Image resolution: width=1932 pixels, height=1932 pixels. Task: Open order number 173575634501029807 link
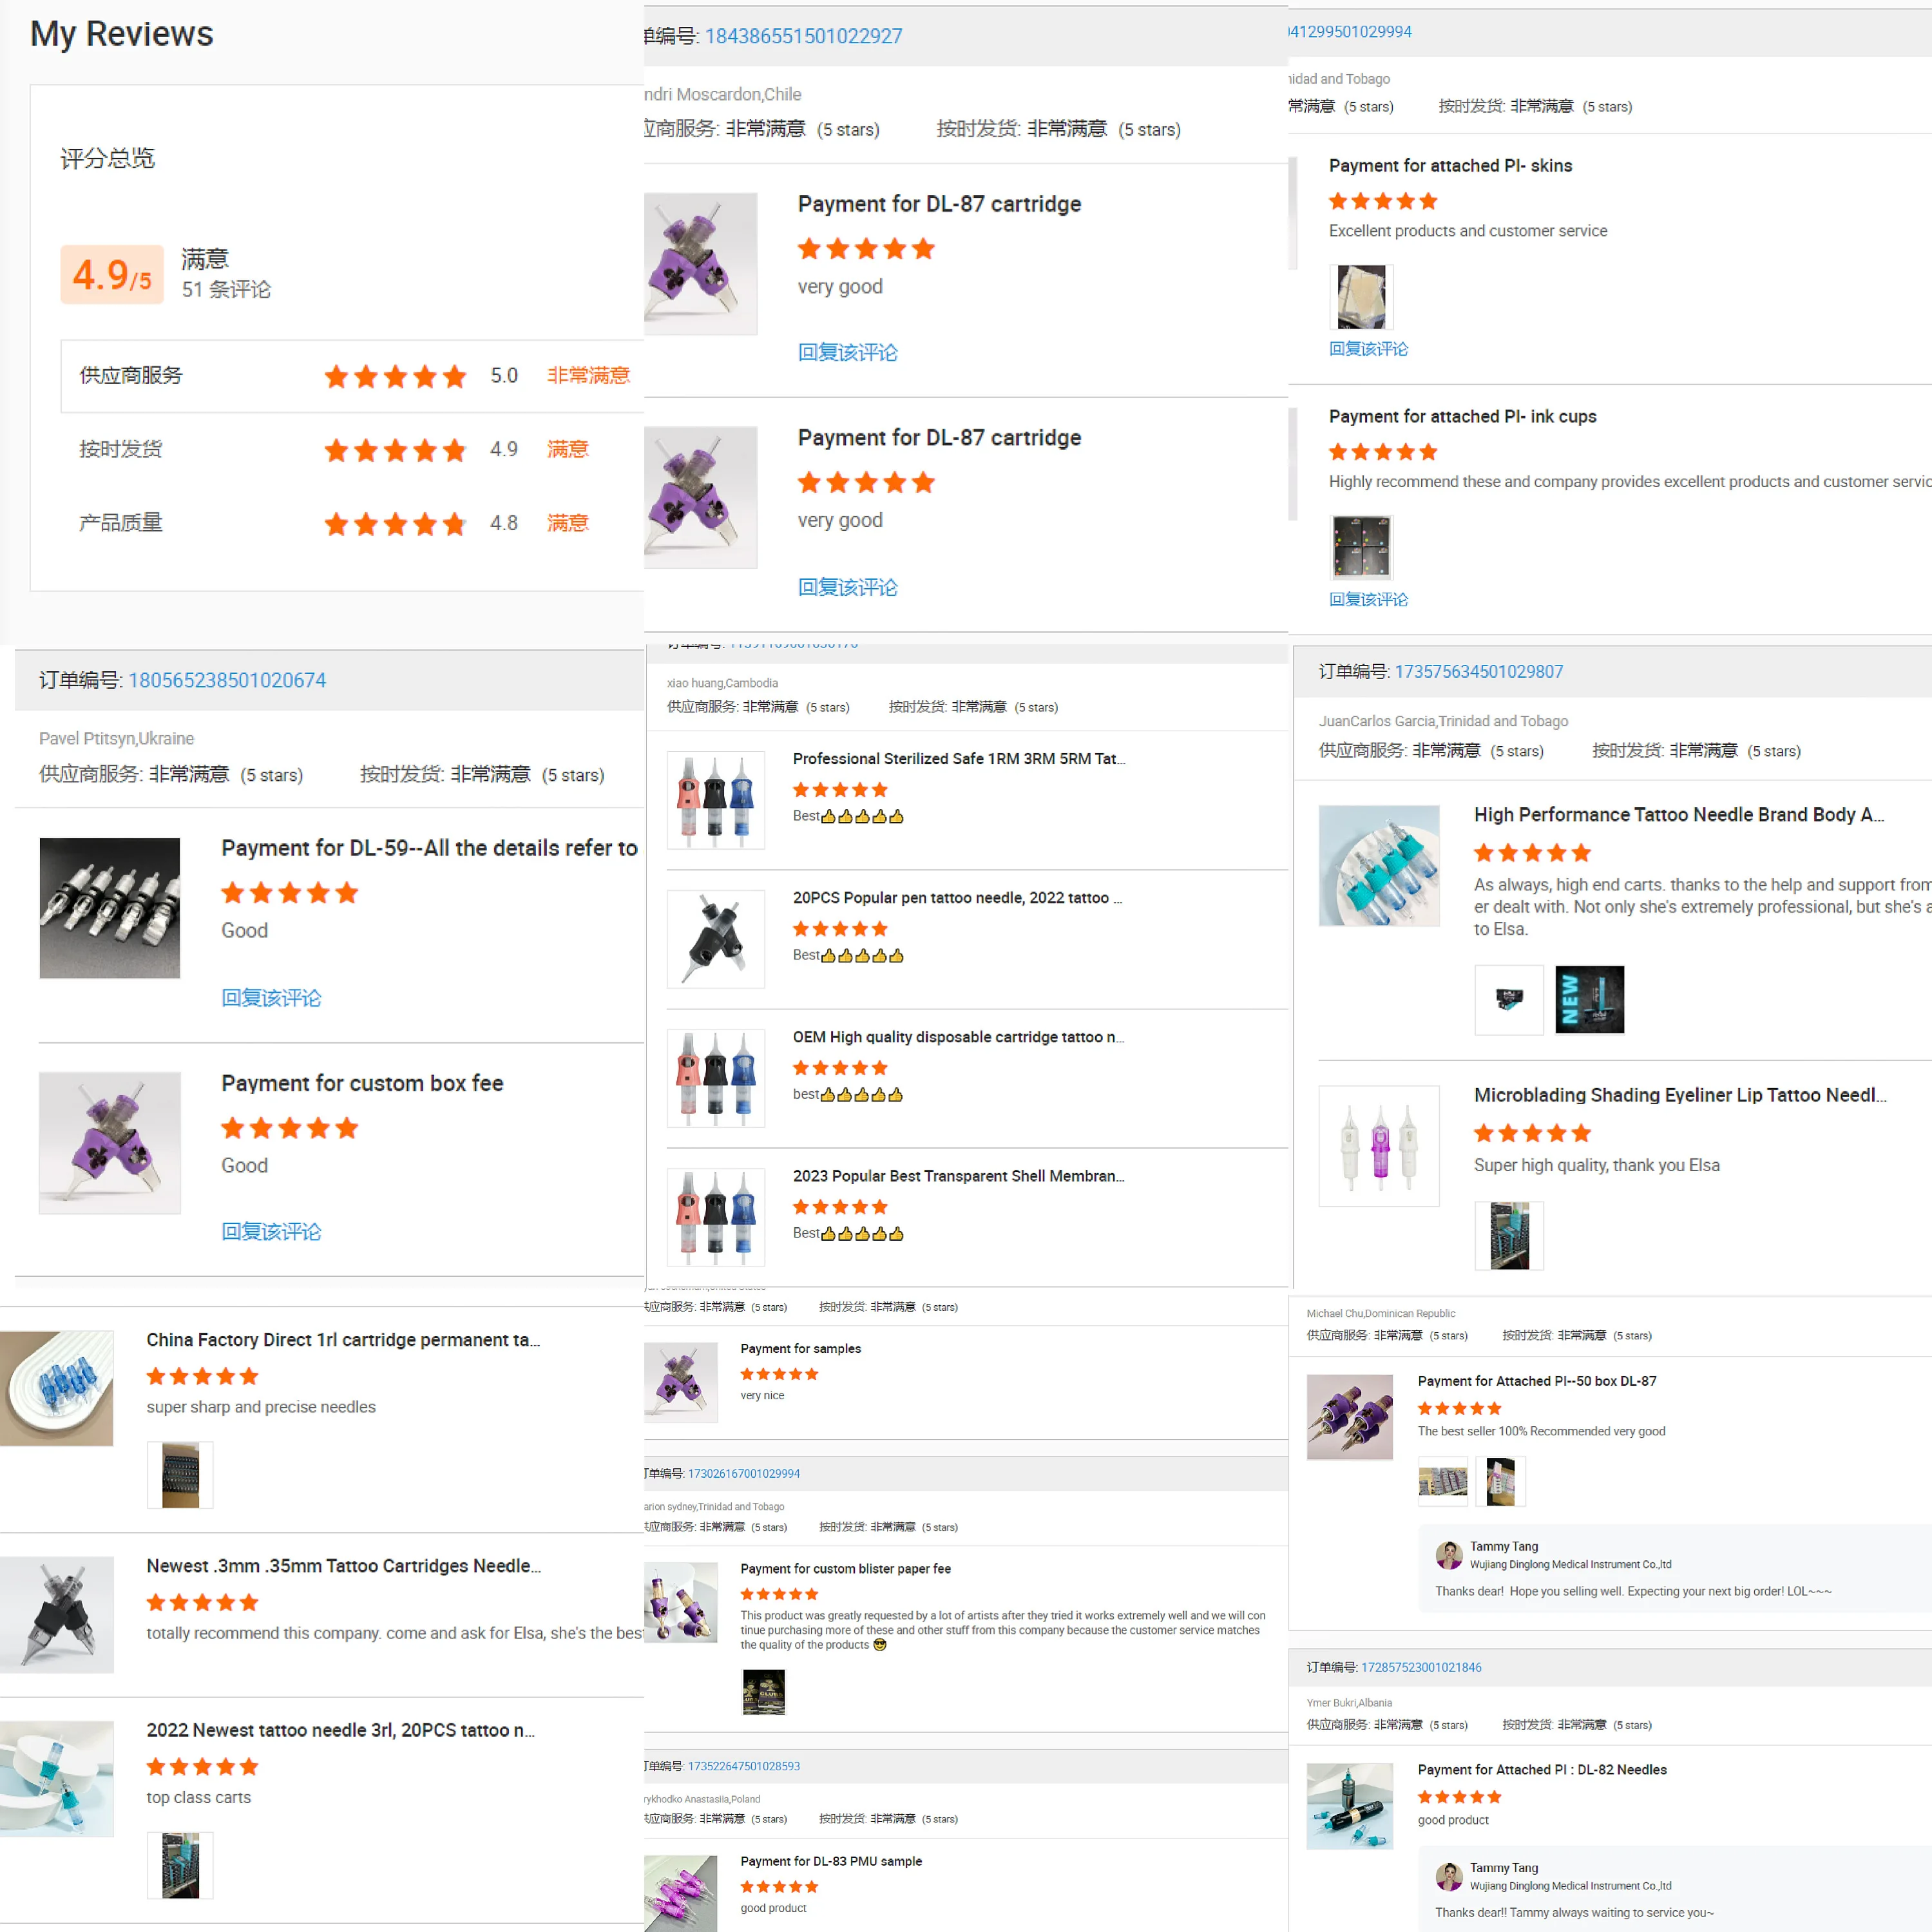pyautogui.click(x=1478, y=672)
